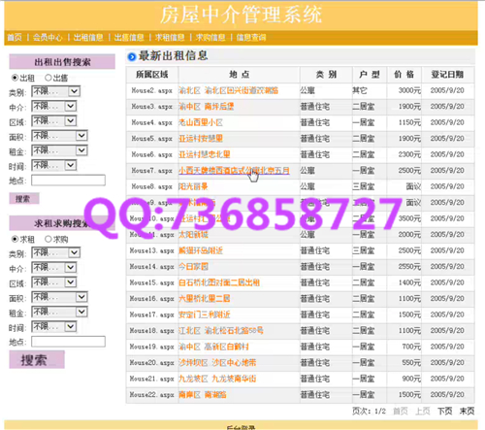Image resolution: width=485 pixels, height=430 pixels.
Task: Open the 今日家园 listing link
Action: 193,267
